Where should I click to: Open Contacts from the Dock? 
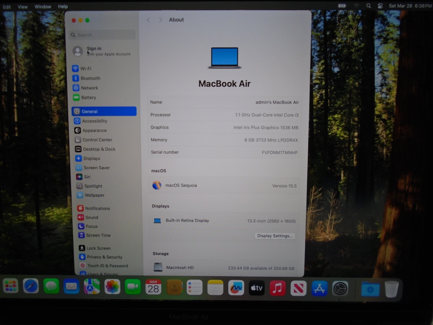(174, 287)
